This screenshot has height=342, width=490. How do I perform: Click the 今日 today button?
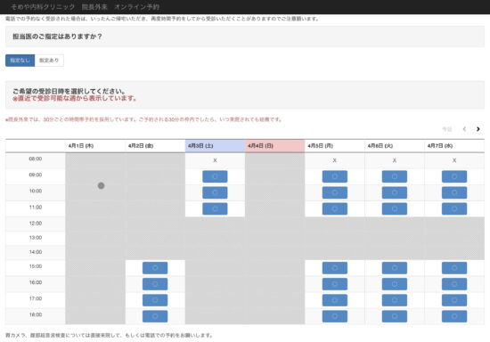coord(447,129)
